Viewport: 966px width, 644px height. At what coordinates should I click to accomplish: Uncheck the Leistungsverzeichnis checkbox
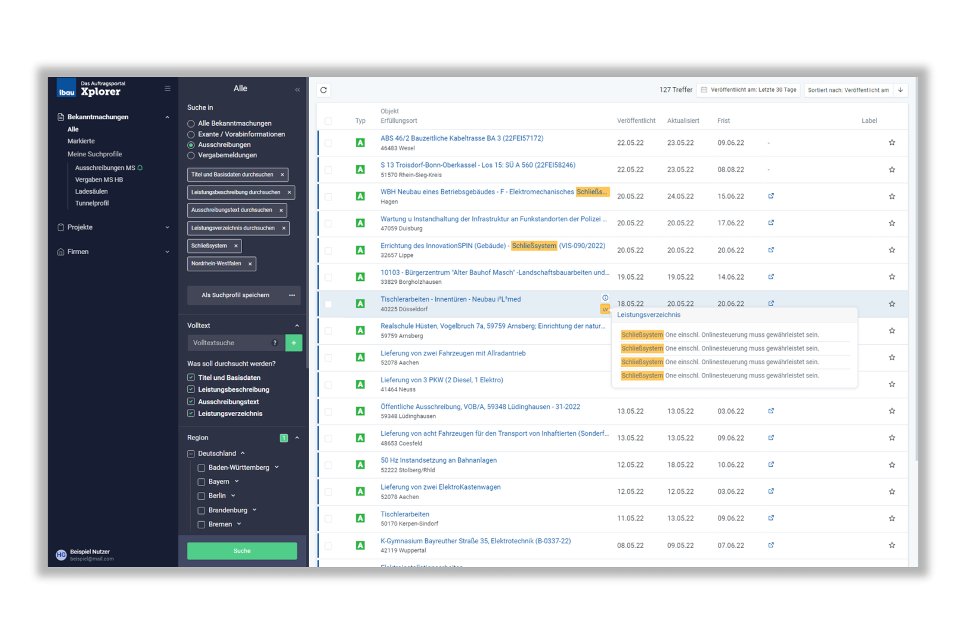click(191, 413)
